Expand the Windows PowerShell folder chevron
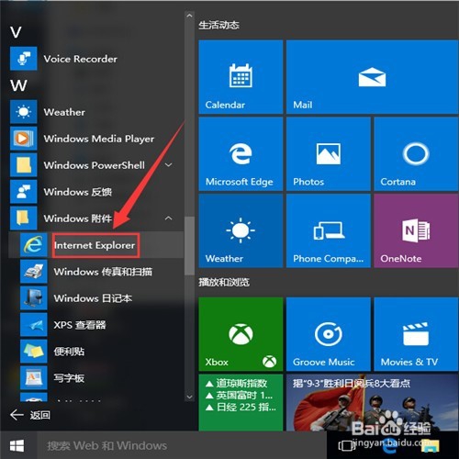459x459 pixels. [x=168, y=165]
